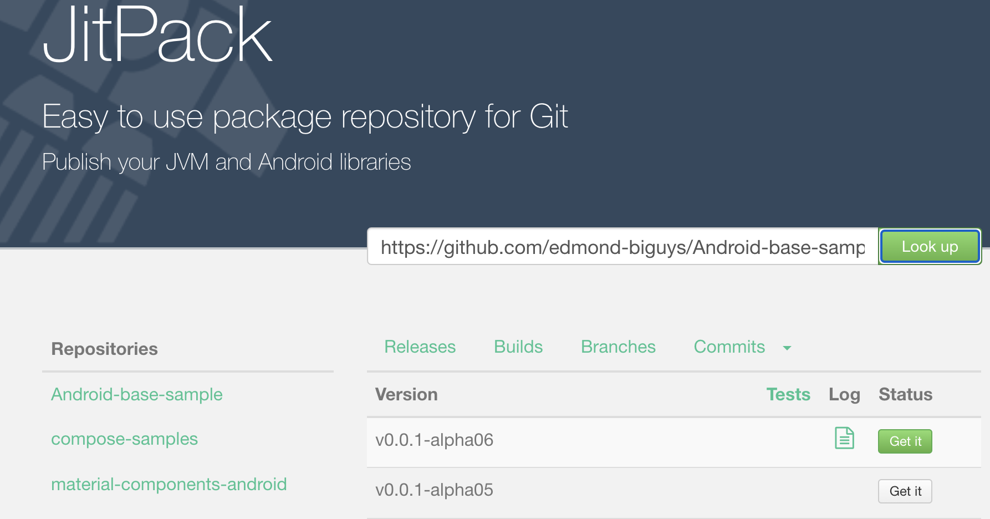Open the Branches tab
990x519 pixels.
[x=618, y=347]
